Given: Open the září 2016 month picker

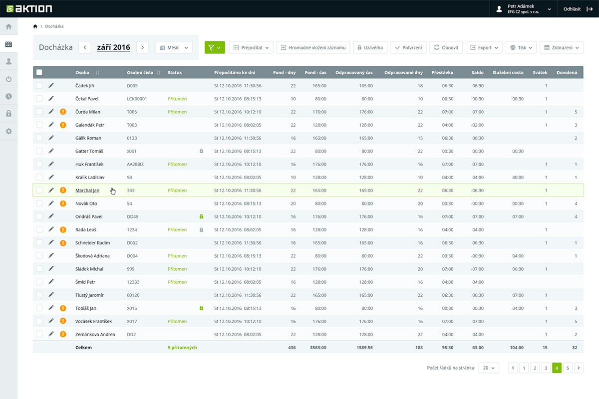Looking at the screenshot, I should point(114,47).
